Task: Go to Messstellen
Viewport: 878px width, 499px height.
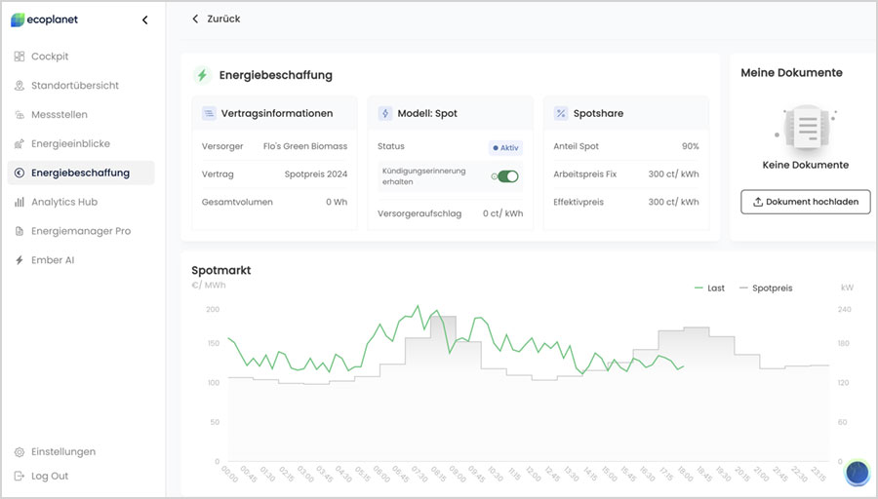Action: click(60, 115)
